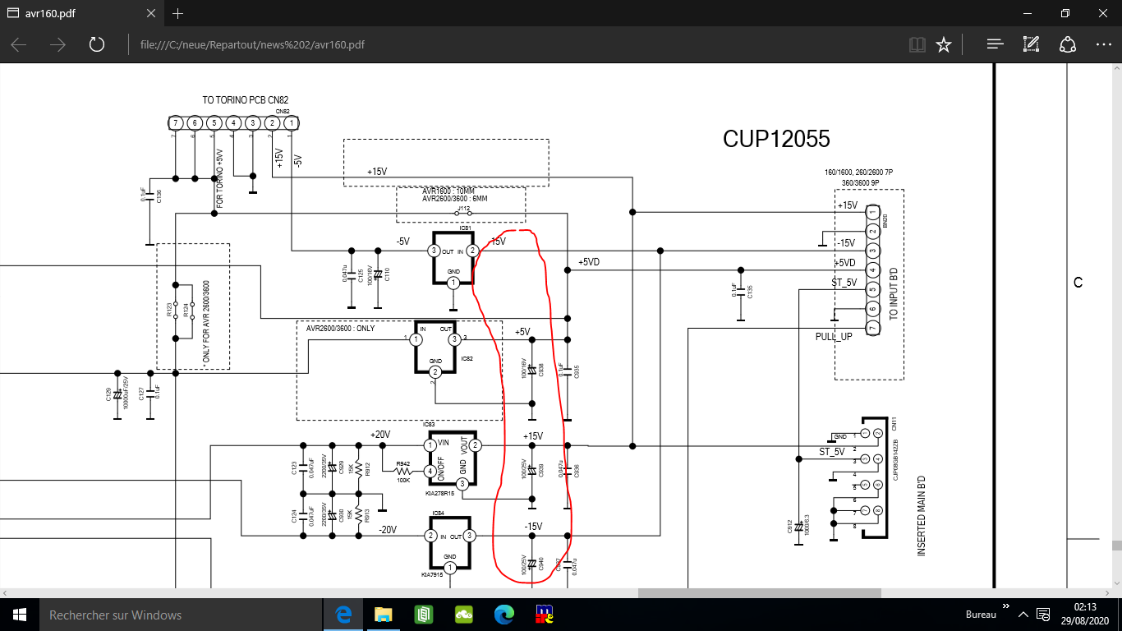1122x631 pixels.
Task: Click the KIA7915 regulator part label
Action: pyautogui.click(x=432, y=575)
